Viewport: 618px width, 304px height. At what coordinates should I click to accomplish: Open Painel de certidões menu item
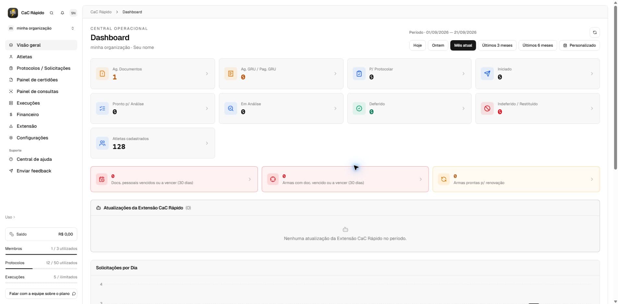pyautogui.click(x=41, y=80)
